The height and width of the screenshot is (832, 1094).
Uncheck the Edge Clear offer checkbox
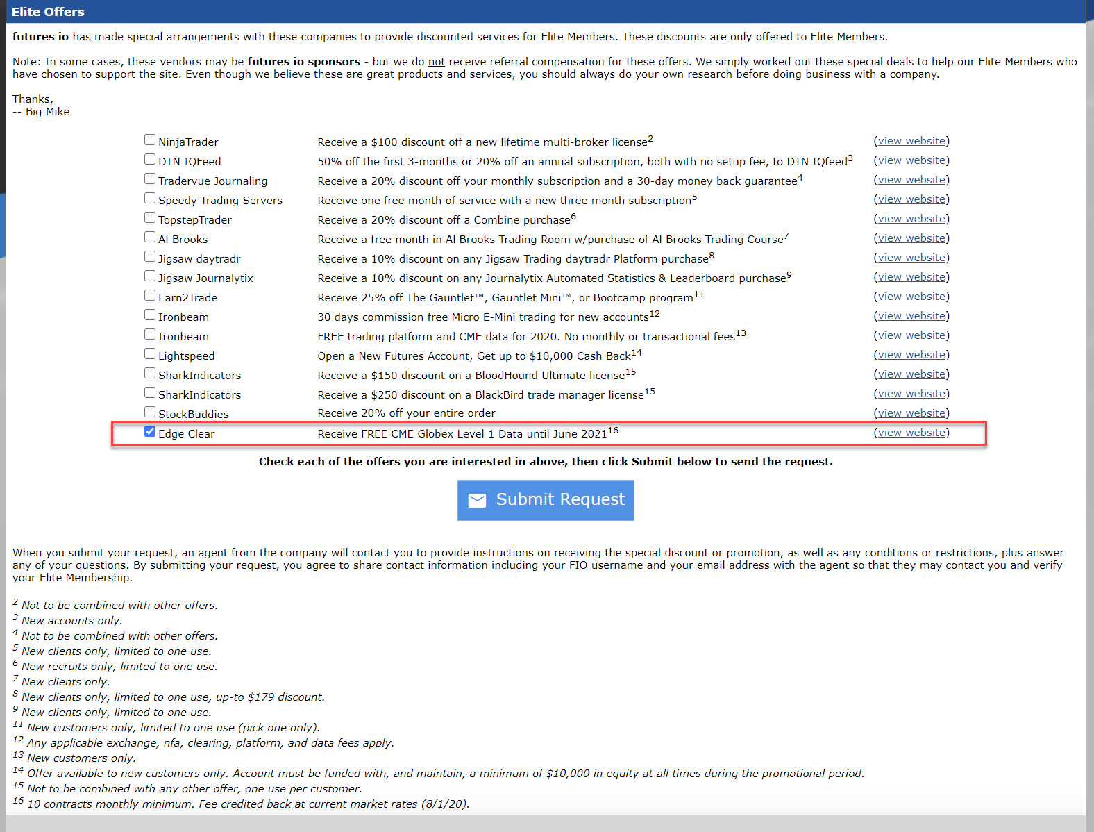coord(150,431)
